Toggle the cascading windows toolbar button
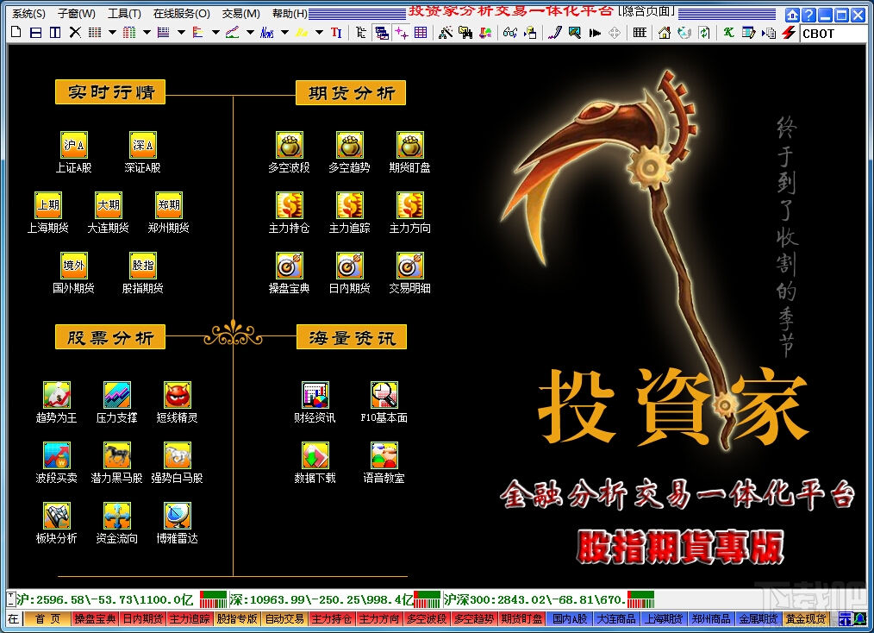Image resolution: width=874 pixels, height=633 pixels. tap(382, 33)
